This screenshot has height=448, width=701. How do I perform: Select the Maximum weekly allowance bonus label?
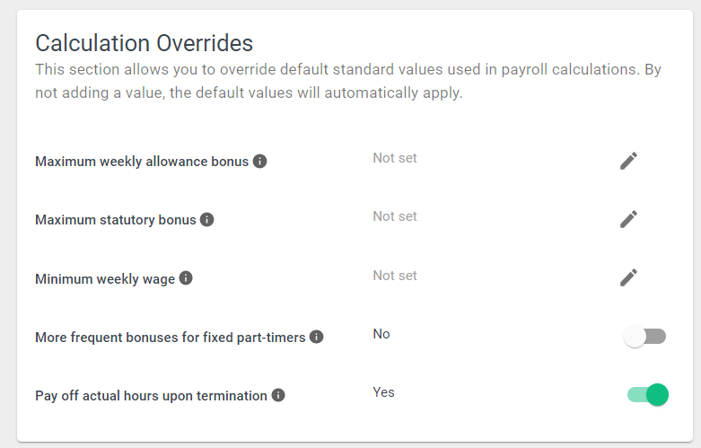coord(142,162)
